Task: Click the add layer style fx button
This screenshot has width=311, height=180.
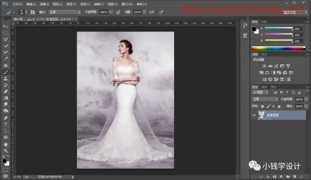Action: pos(268,177)
